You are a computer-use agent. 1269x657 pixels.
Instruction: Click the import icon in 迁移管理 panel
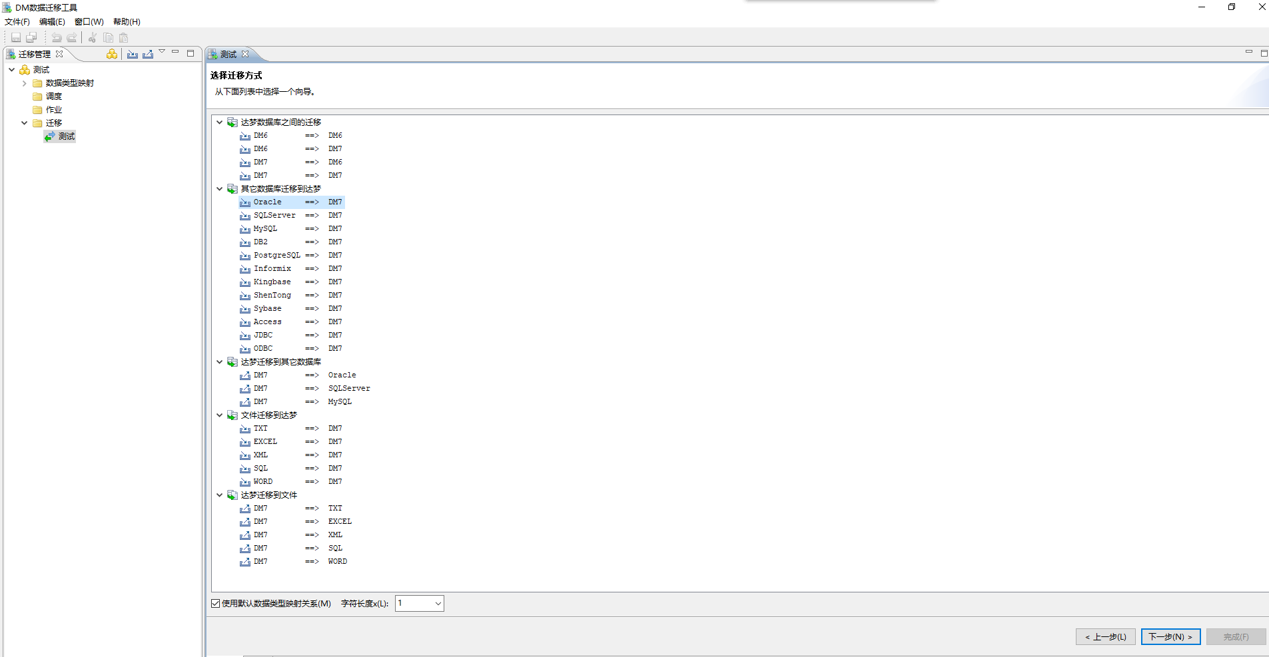coord(133,54)
